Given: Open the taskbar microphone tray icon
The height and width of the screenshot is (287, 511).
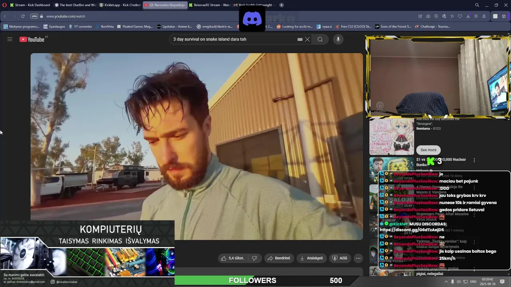Looking at the screenshot, I should (x=452, y=282).
